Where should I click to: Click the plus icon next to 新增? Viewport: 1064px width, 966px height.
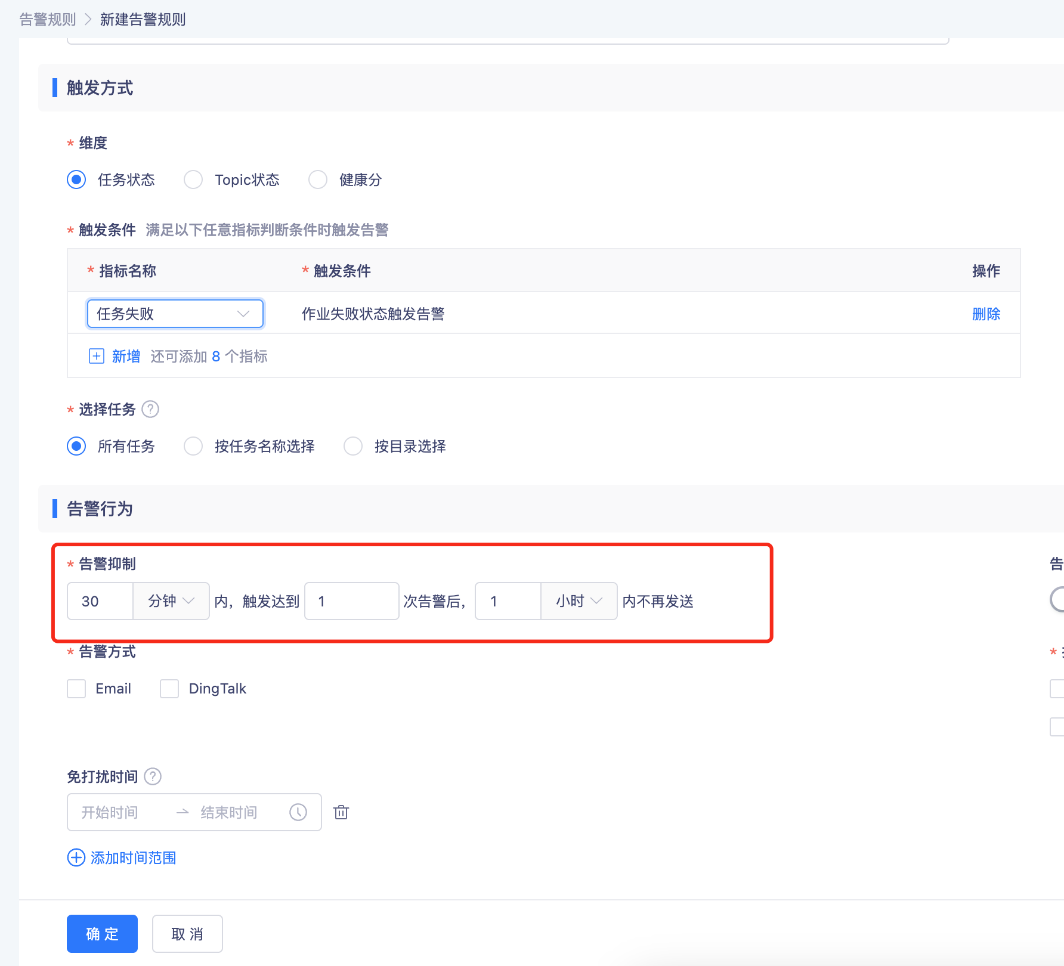pyautogui.click(x=96, y=356)
